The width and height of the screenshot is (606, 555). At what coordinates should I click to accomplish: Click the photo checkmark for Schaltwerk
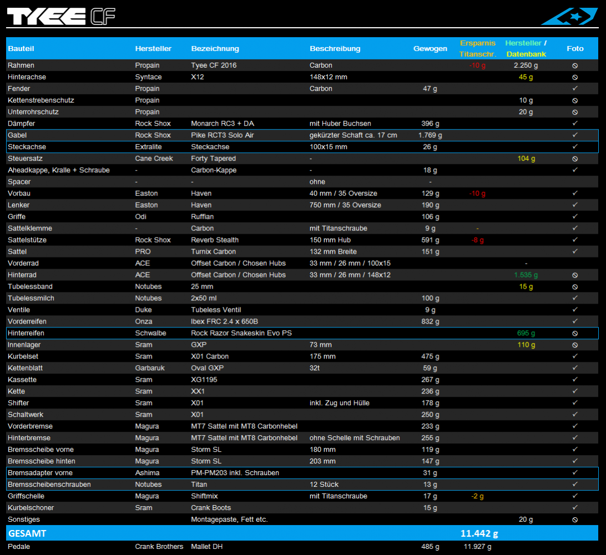(575, 415)
